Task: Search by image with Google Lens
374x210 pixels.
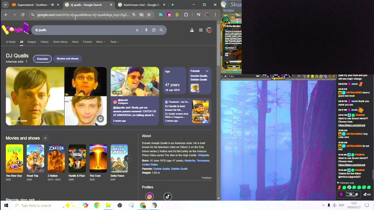Action: 154,30
